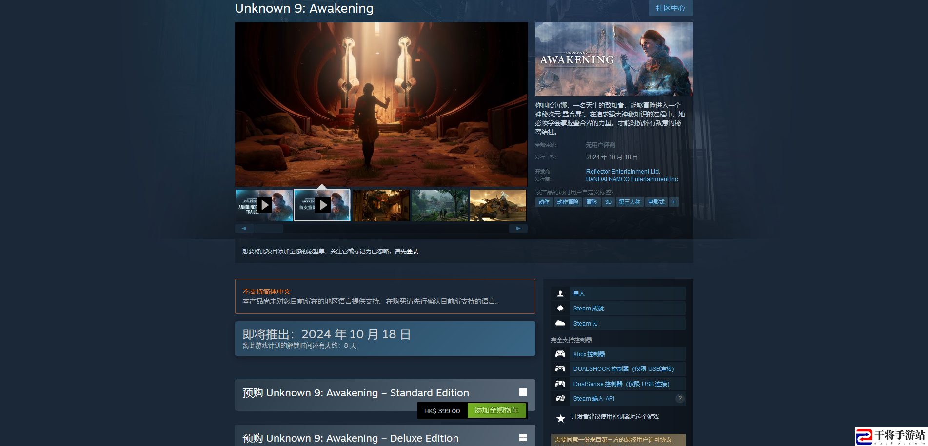
Task: Click the 单人 single-player person icon
Action: (x=560, y=293)
